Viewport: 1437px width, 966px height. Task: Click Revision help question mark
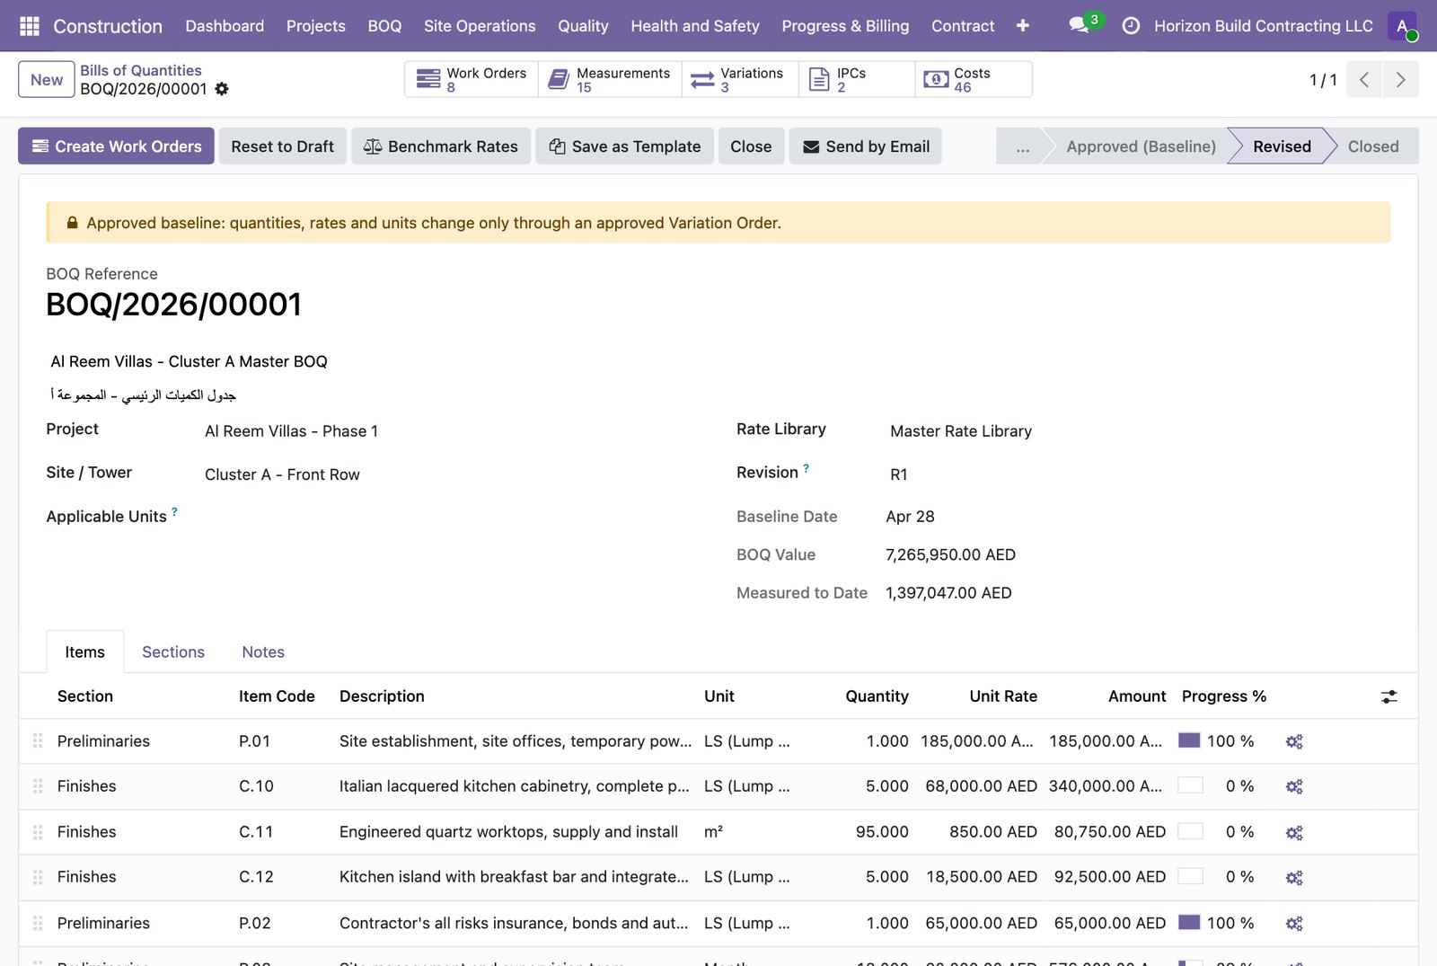807,468
